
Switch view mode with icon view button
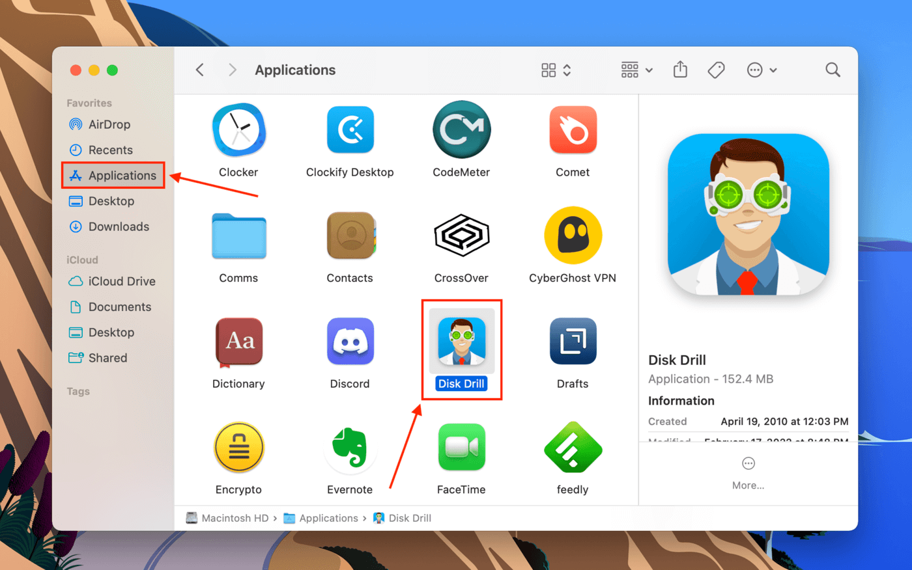[556, 70]
